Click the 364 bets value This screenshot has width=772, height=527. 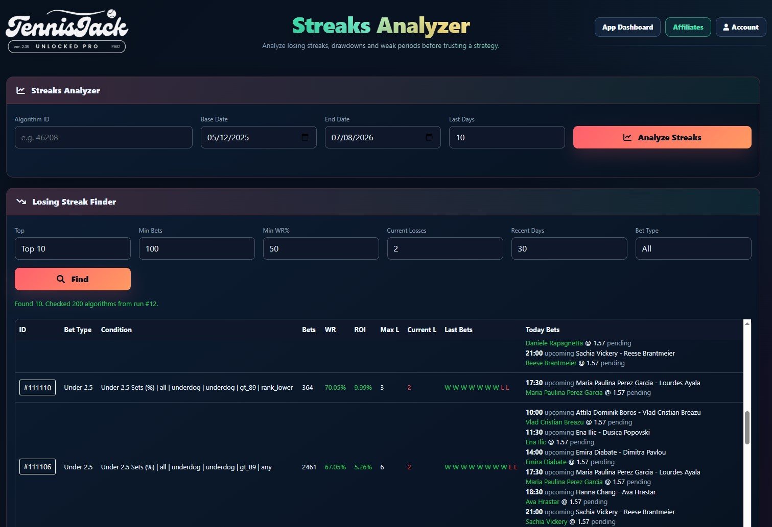point(308,388)
